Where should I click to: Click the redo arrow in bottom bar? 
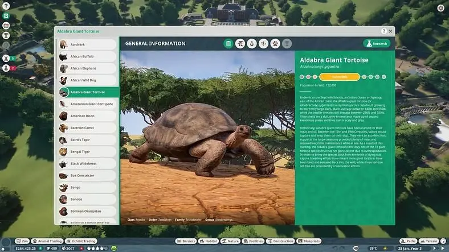coord(342,248)
